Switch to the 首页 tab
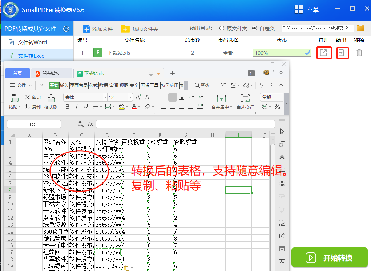Viewport: 371px width, 271px height. (17, 73)
